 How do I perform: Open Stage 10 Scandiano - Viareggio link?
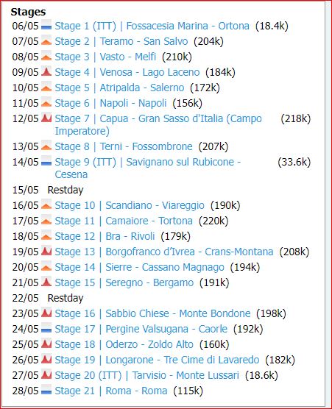pos(130,205)
